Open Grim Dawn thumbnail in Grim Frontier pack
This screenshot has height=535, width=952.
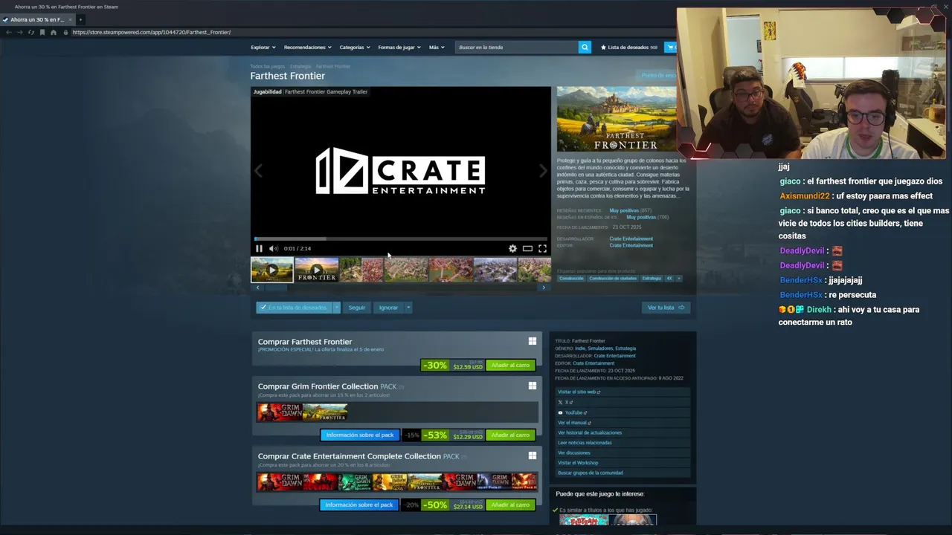point(280,412)
